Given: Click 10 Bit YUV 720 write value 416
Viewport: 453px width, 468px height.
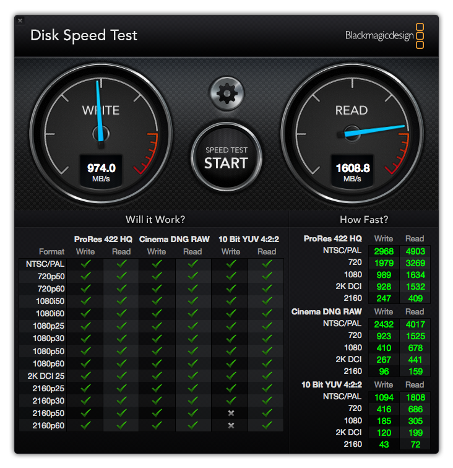Looking at the screenshot, I should (x=384, y=409).
